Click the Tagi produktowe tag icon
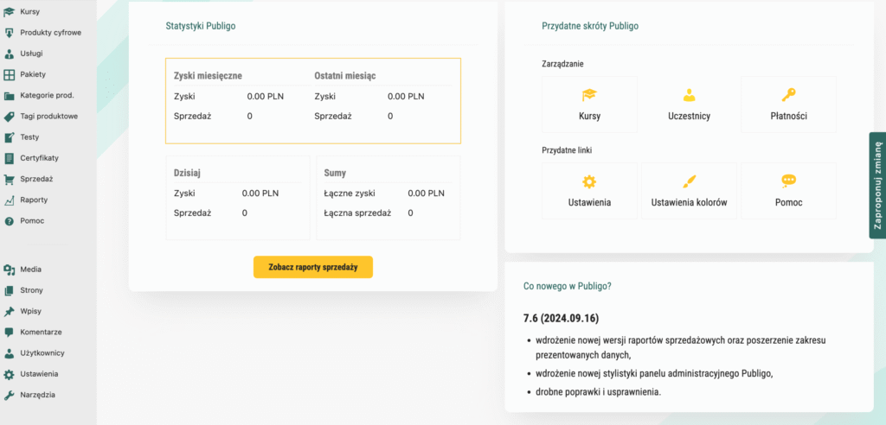This screenshot has width=886, height=425. coord(9,117)
